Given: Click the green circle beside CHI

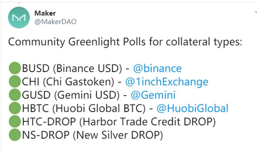Looking at the screenshot, I should (14, 82).
